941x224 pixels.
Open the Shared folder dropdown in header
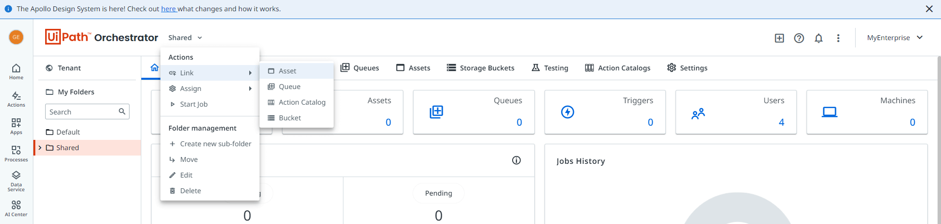click(x=185, y=38)
